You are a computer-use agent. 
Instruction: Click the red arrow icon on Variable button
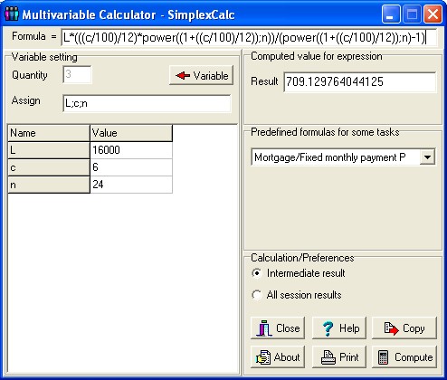(x=183, y=75)
